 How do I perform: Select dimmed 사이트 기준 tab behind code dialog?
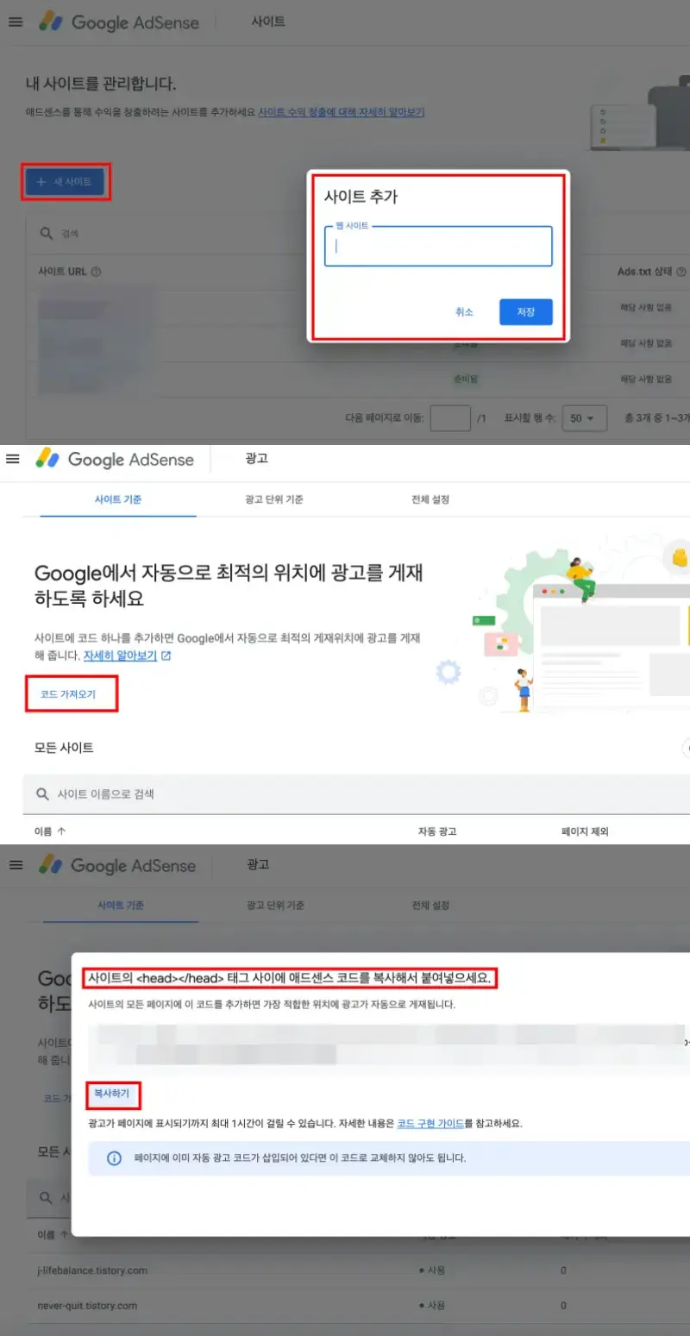pos(121,906)
